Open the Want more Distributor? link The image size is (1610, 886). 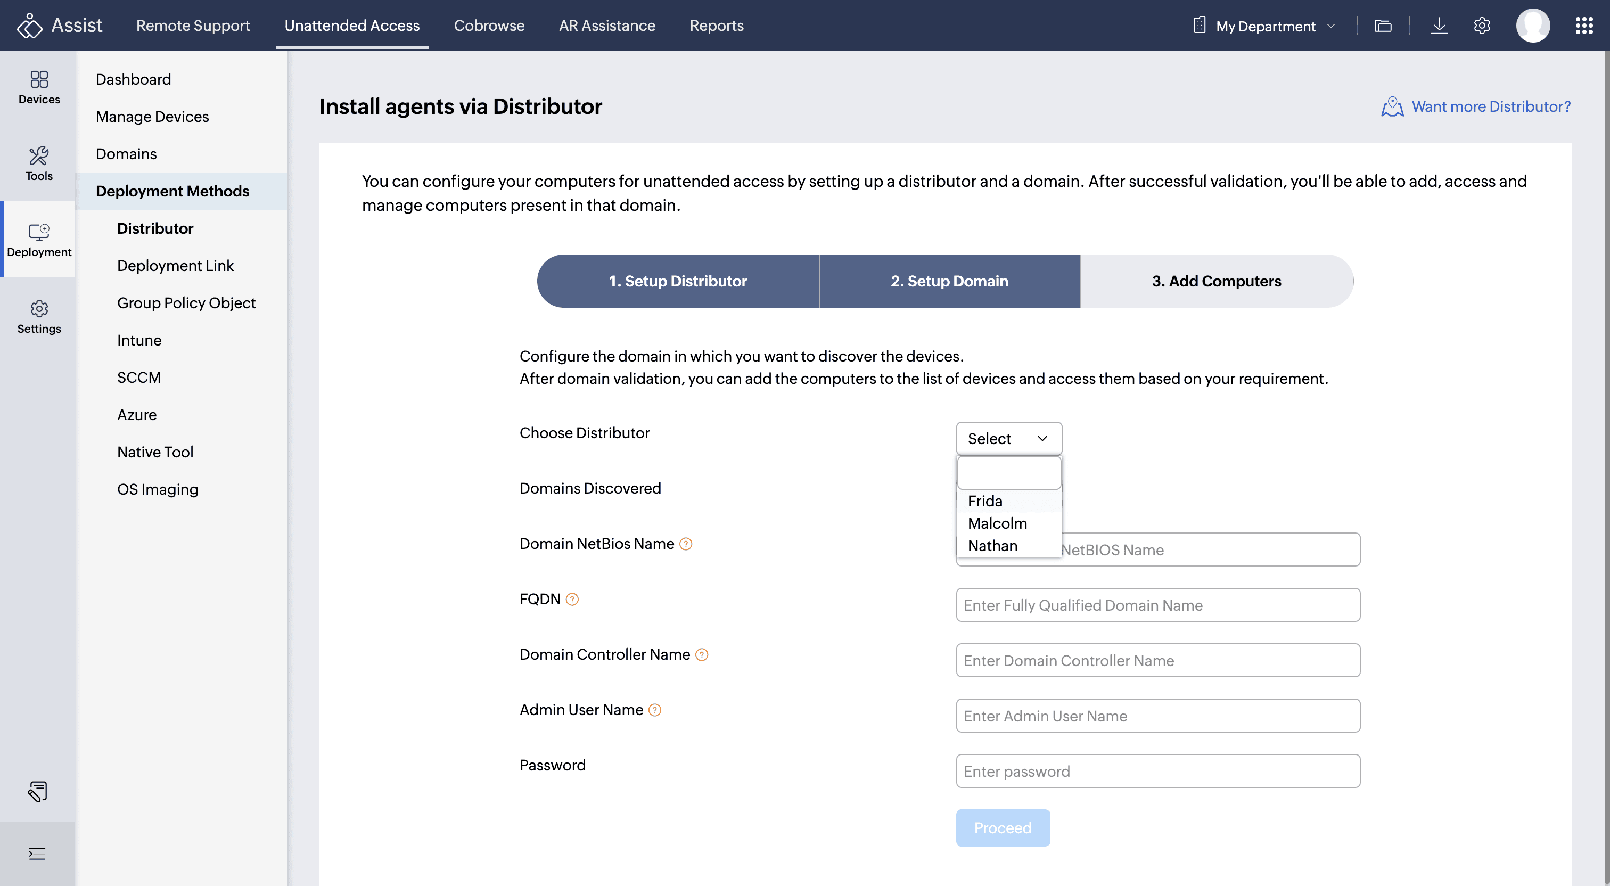pyautogui.click(x=1490, y=106)
